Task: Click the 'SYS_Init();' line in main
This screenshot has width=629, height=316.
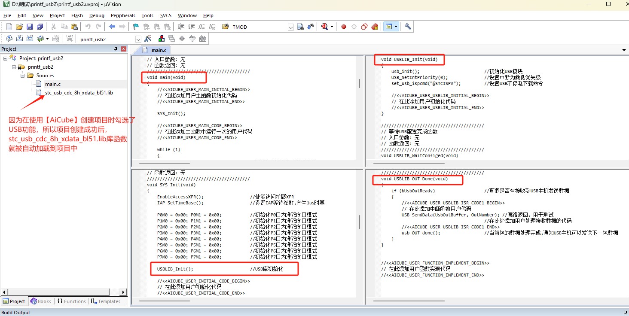Action: (171, 114)
